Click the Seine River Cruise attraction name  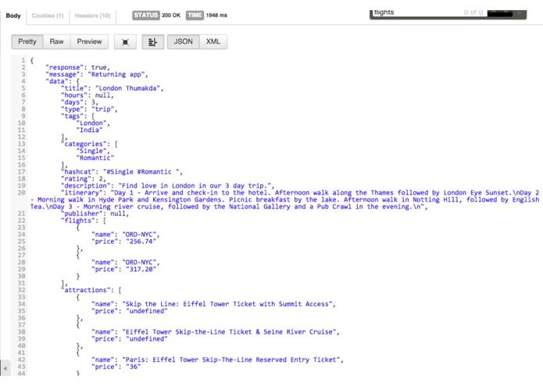click(x=229, y=331)
